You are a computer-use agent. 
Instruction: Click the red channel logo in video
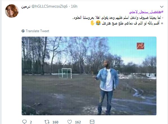(140, 46)
